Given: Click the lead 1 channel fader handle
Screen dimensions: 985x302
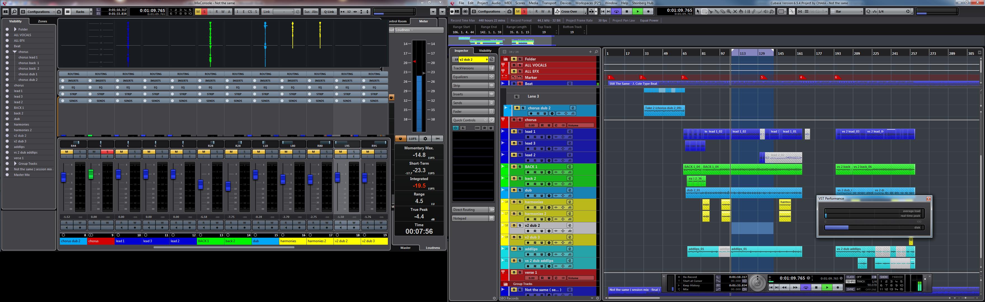Looking at the screenshot, I should coord(119,174).
